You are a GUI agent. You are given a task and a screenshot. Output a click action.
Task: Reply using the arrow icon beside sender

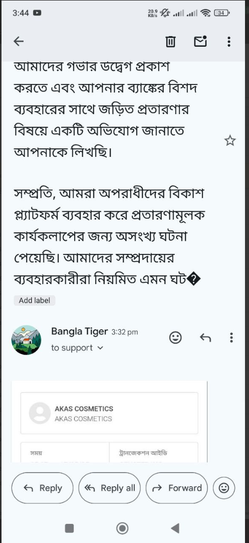coord(205,337)
